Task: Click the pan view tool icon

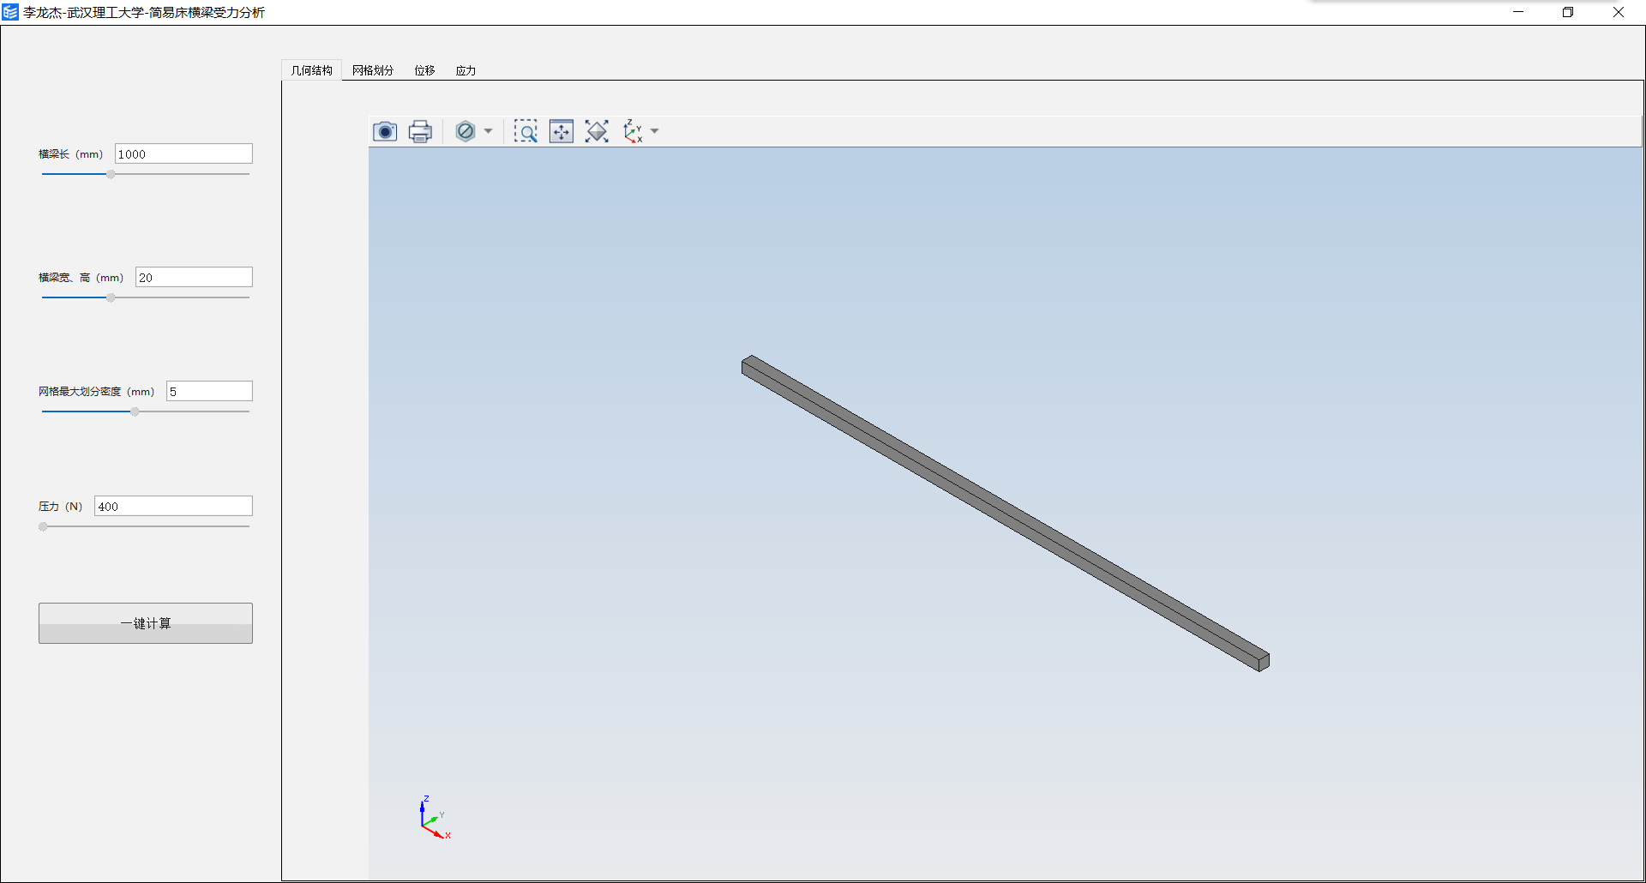Action: click(562, 131)
